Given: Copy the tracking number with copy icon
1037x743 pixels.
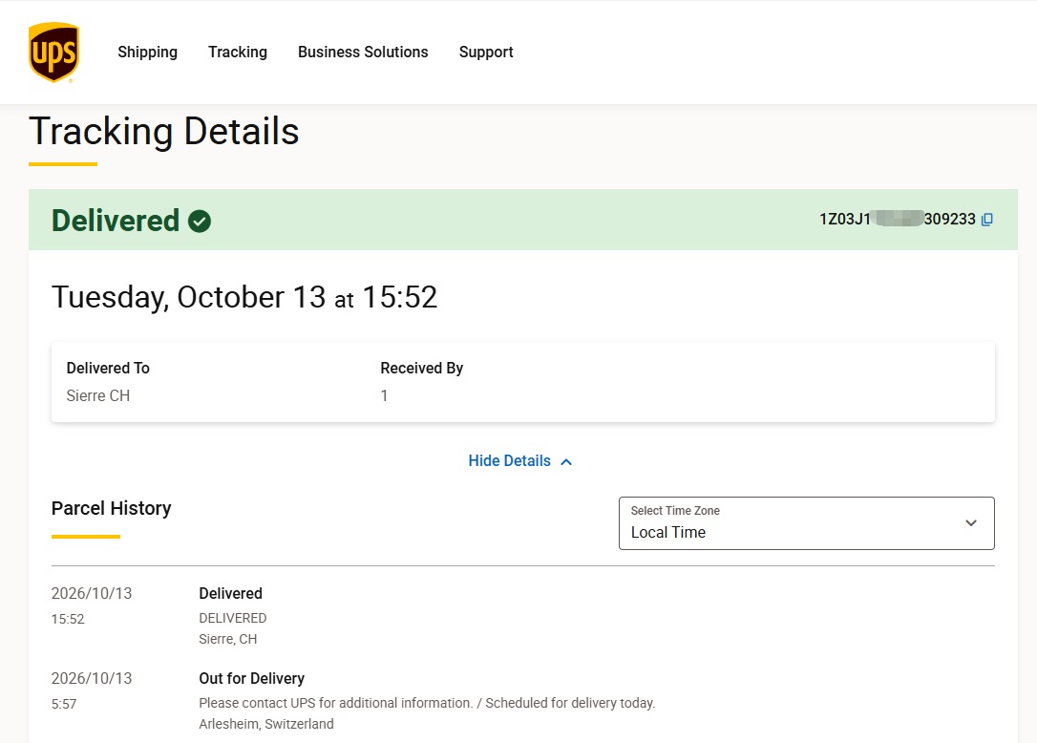Looking at the screenshot, I should coord(986,219).
